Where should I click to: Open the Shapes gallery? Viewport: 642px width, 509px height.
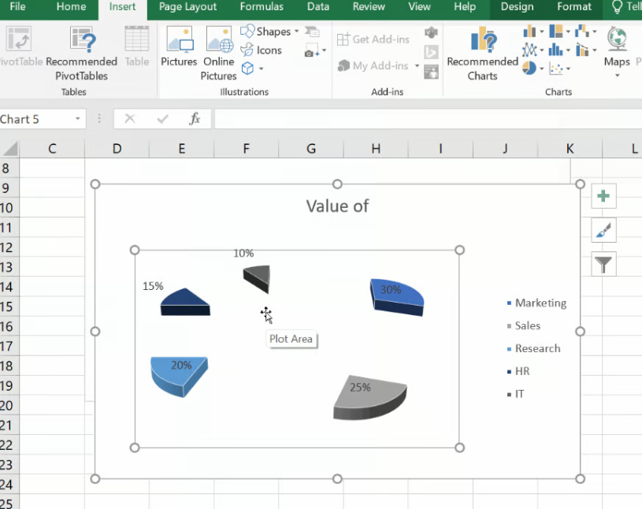pos(272,32)
